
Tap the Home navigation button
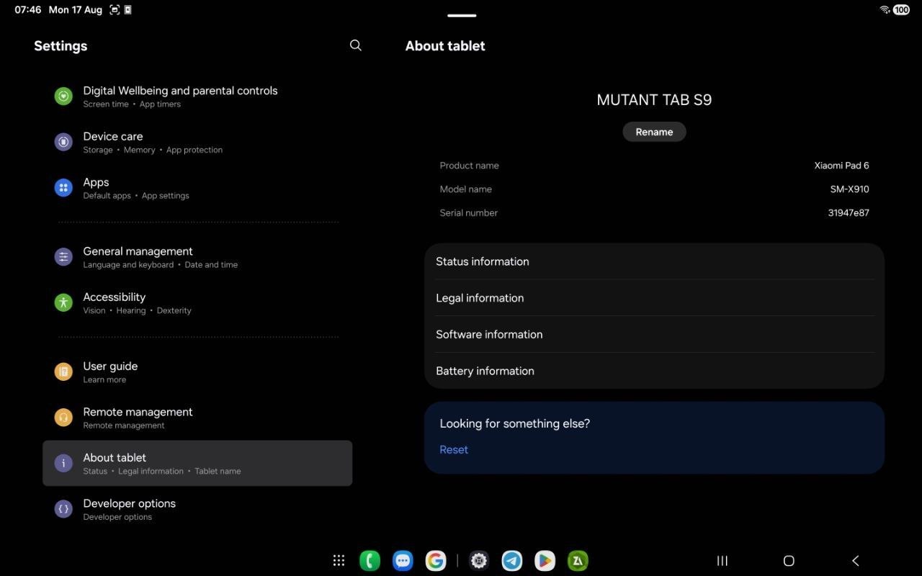(x=789, y=560)
